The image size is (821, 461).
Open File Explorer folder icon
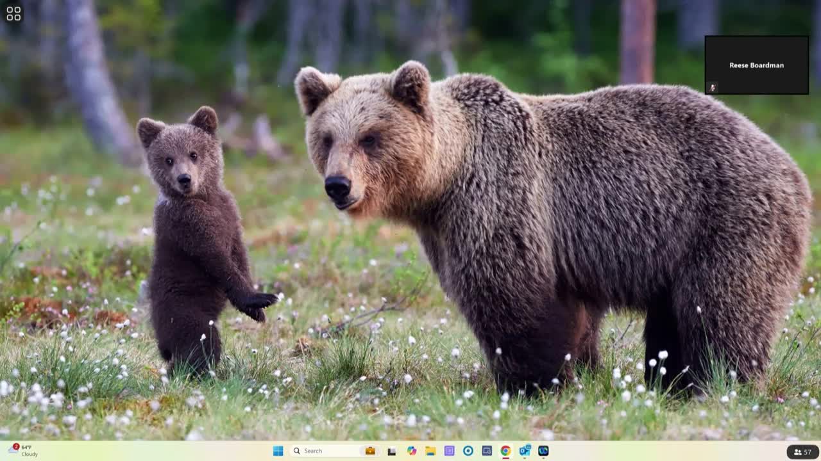[x=430, y=451]
